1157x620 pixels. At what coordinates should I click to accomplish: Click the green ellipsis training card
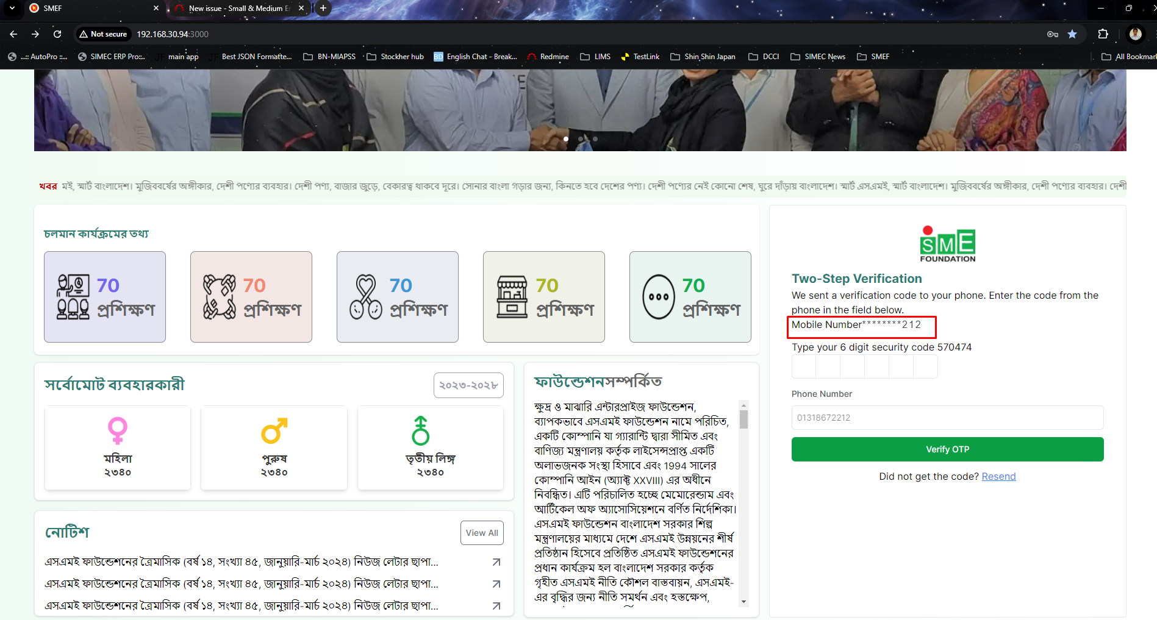tap(690, 297)
